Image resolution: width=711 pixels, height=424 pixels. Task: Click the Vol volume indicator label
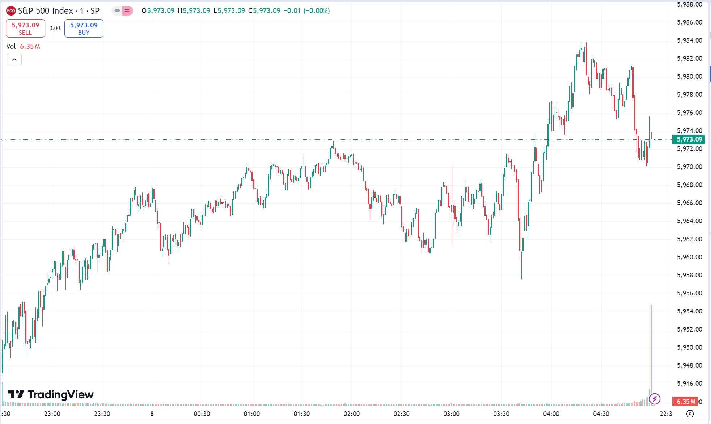pos(11,47)
